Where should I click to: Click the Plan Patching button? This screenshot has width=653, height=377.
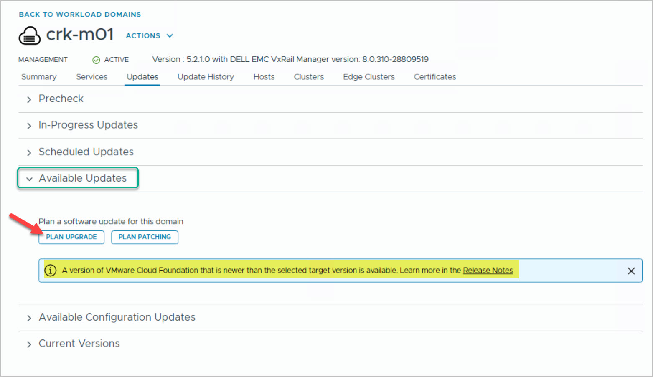(145, 237)
